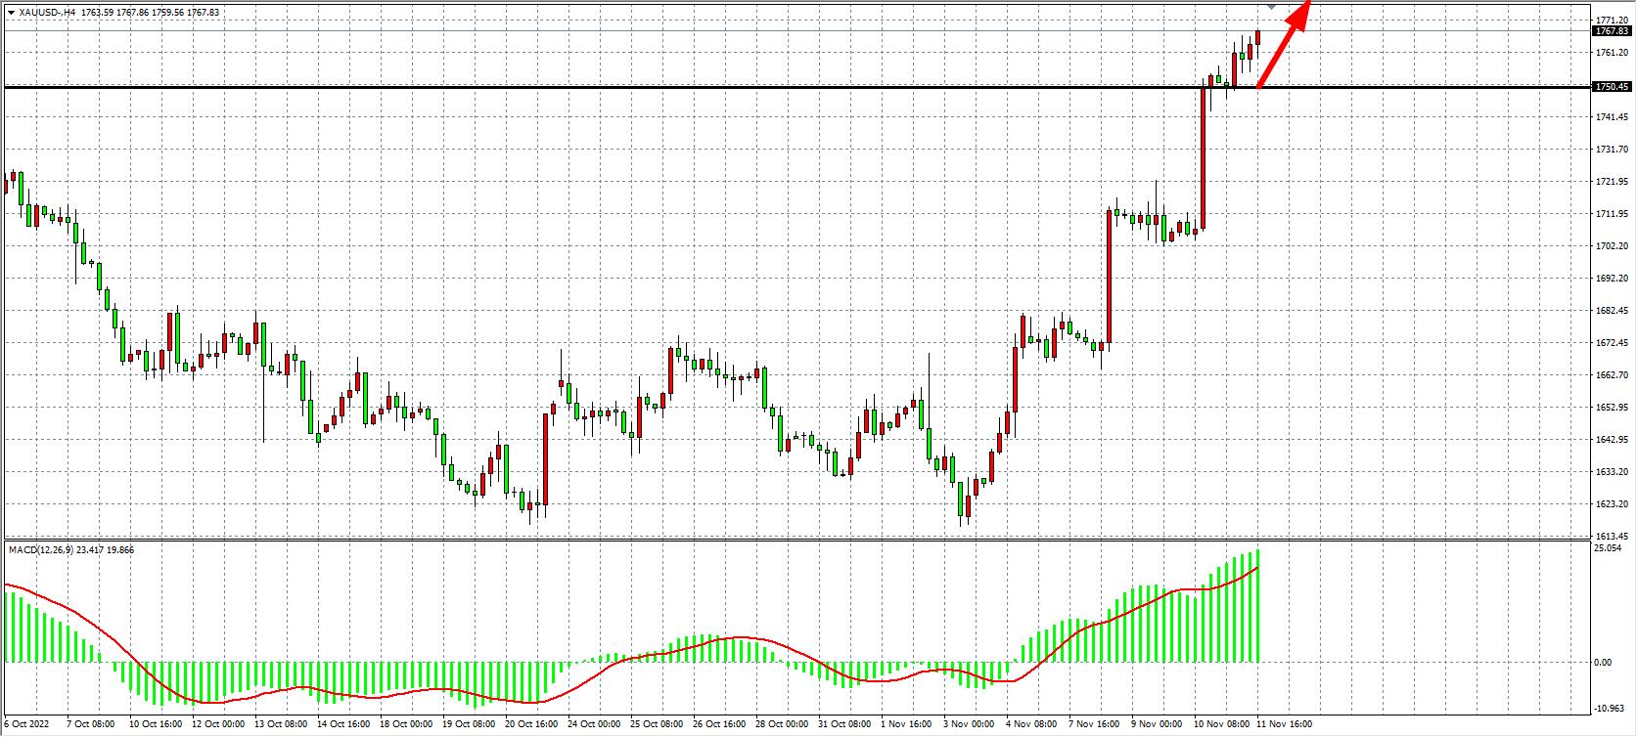Click the chart shift triangle marker at top

point(1271,6)
